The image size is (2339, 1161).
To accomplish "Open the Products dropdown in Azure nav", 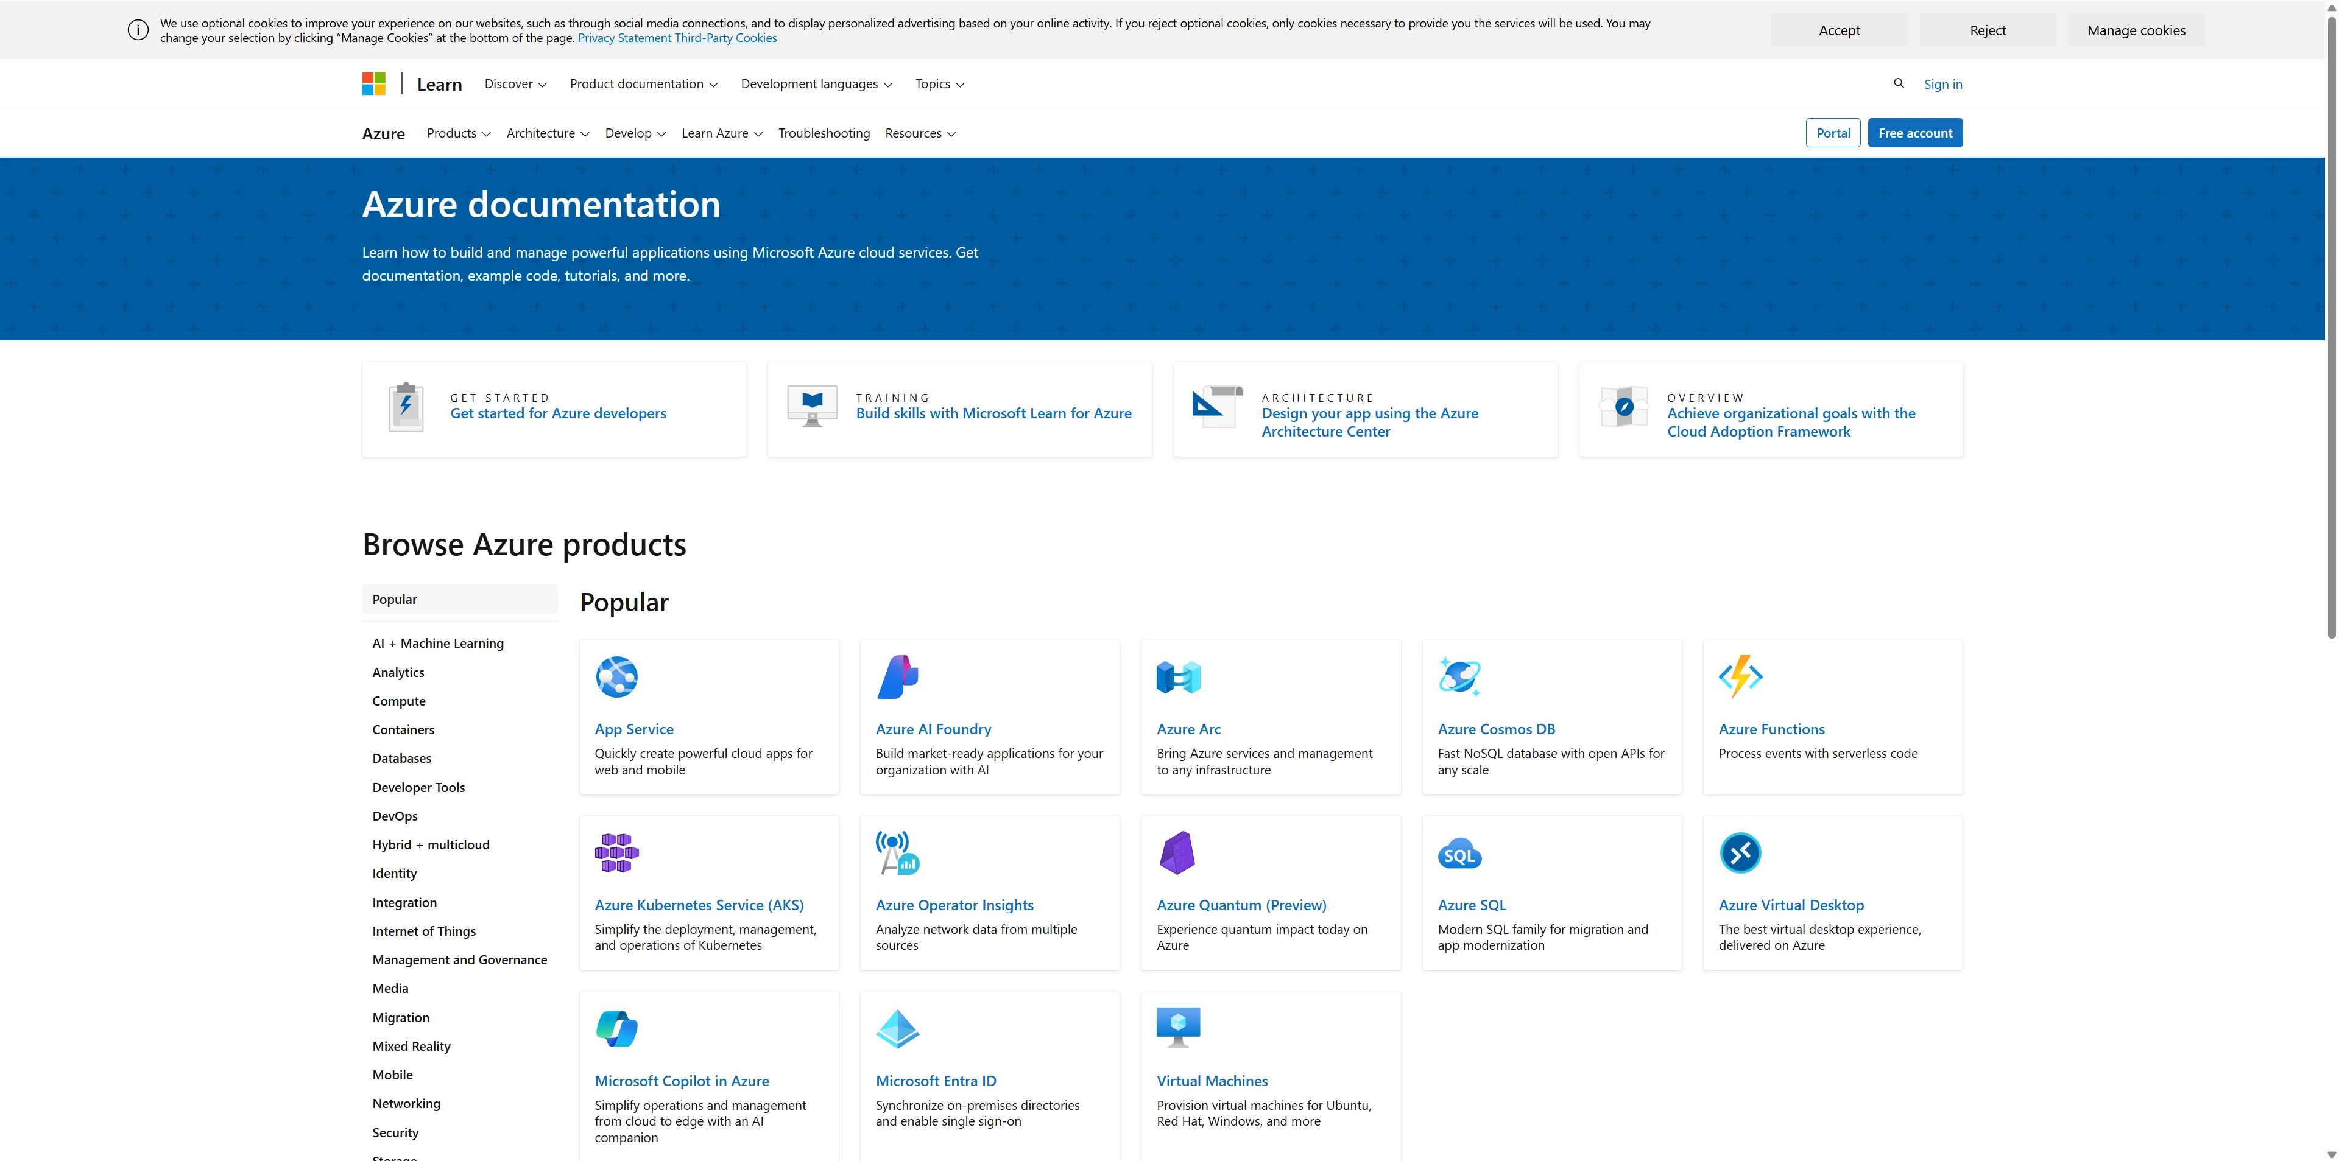I will [x=459, y=133].
